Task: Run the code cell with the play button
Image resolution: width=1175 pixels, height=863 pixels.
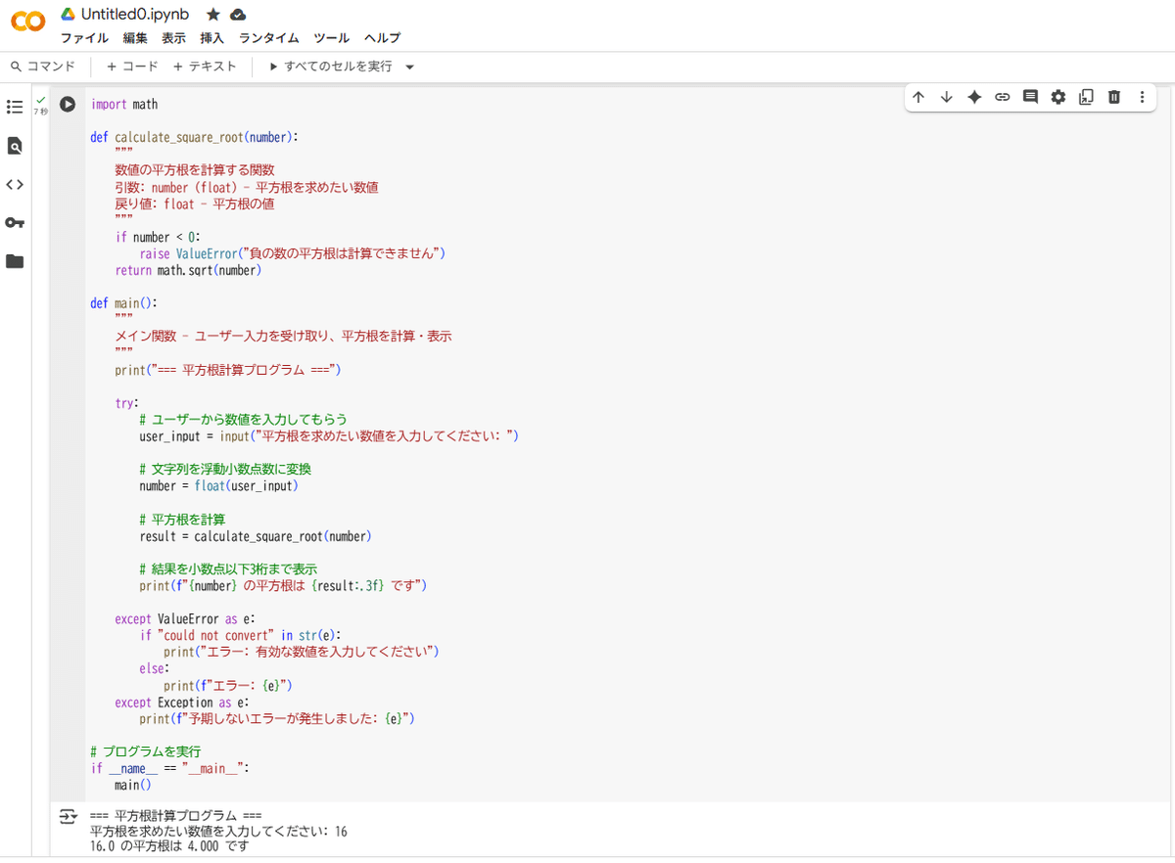Action: (x=67, y=105)
